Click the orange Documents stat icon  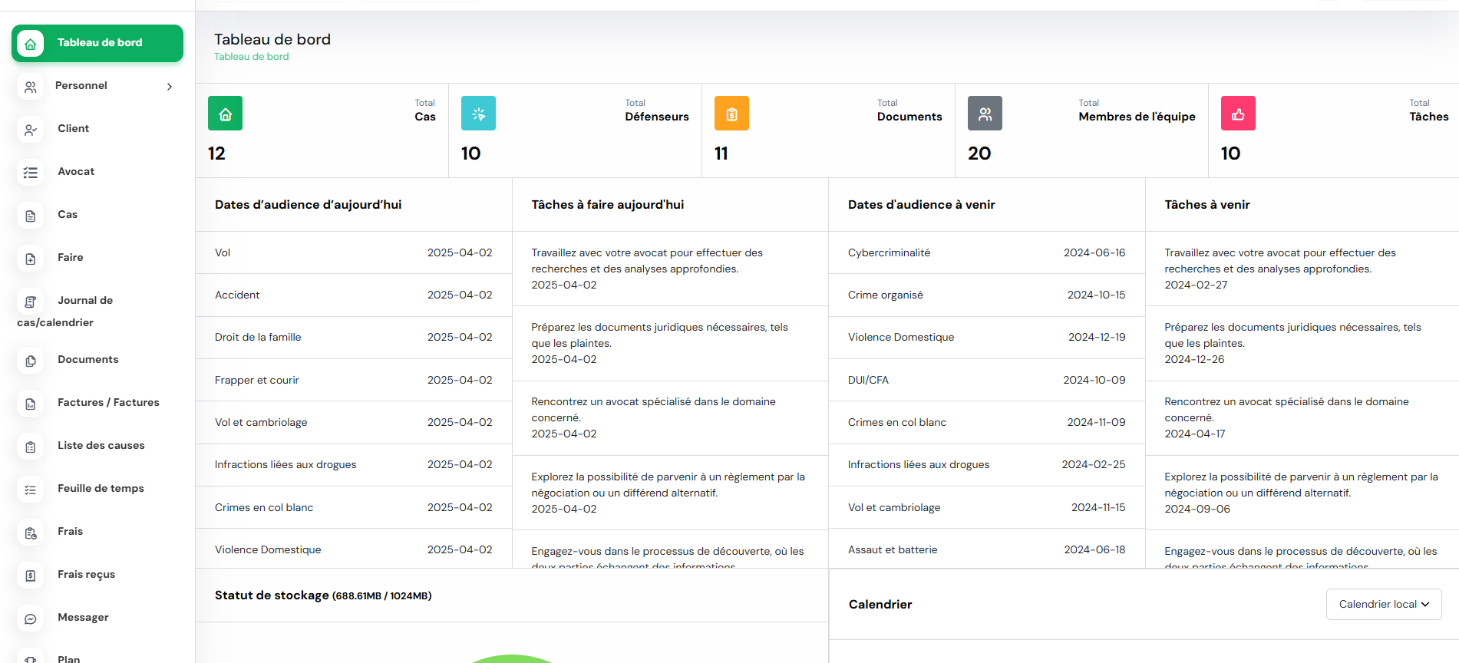click(731, 114)
